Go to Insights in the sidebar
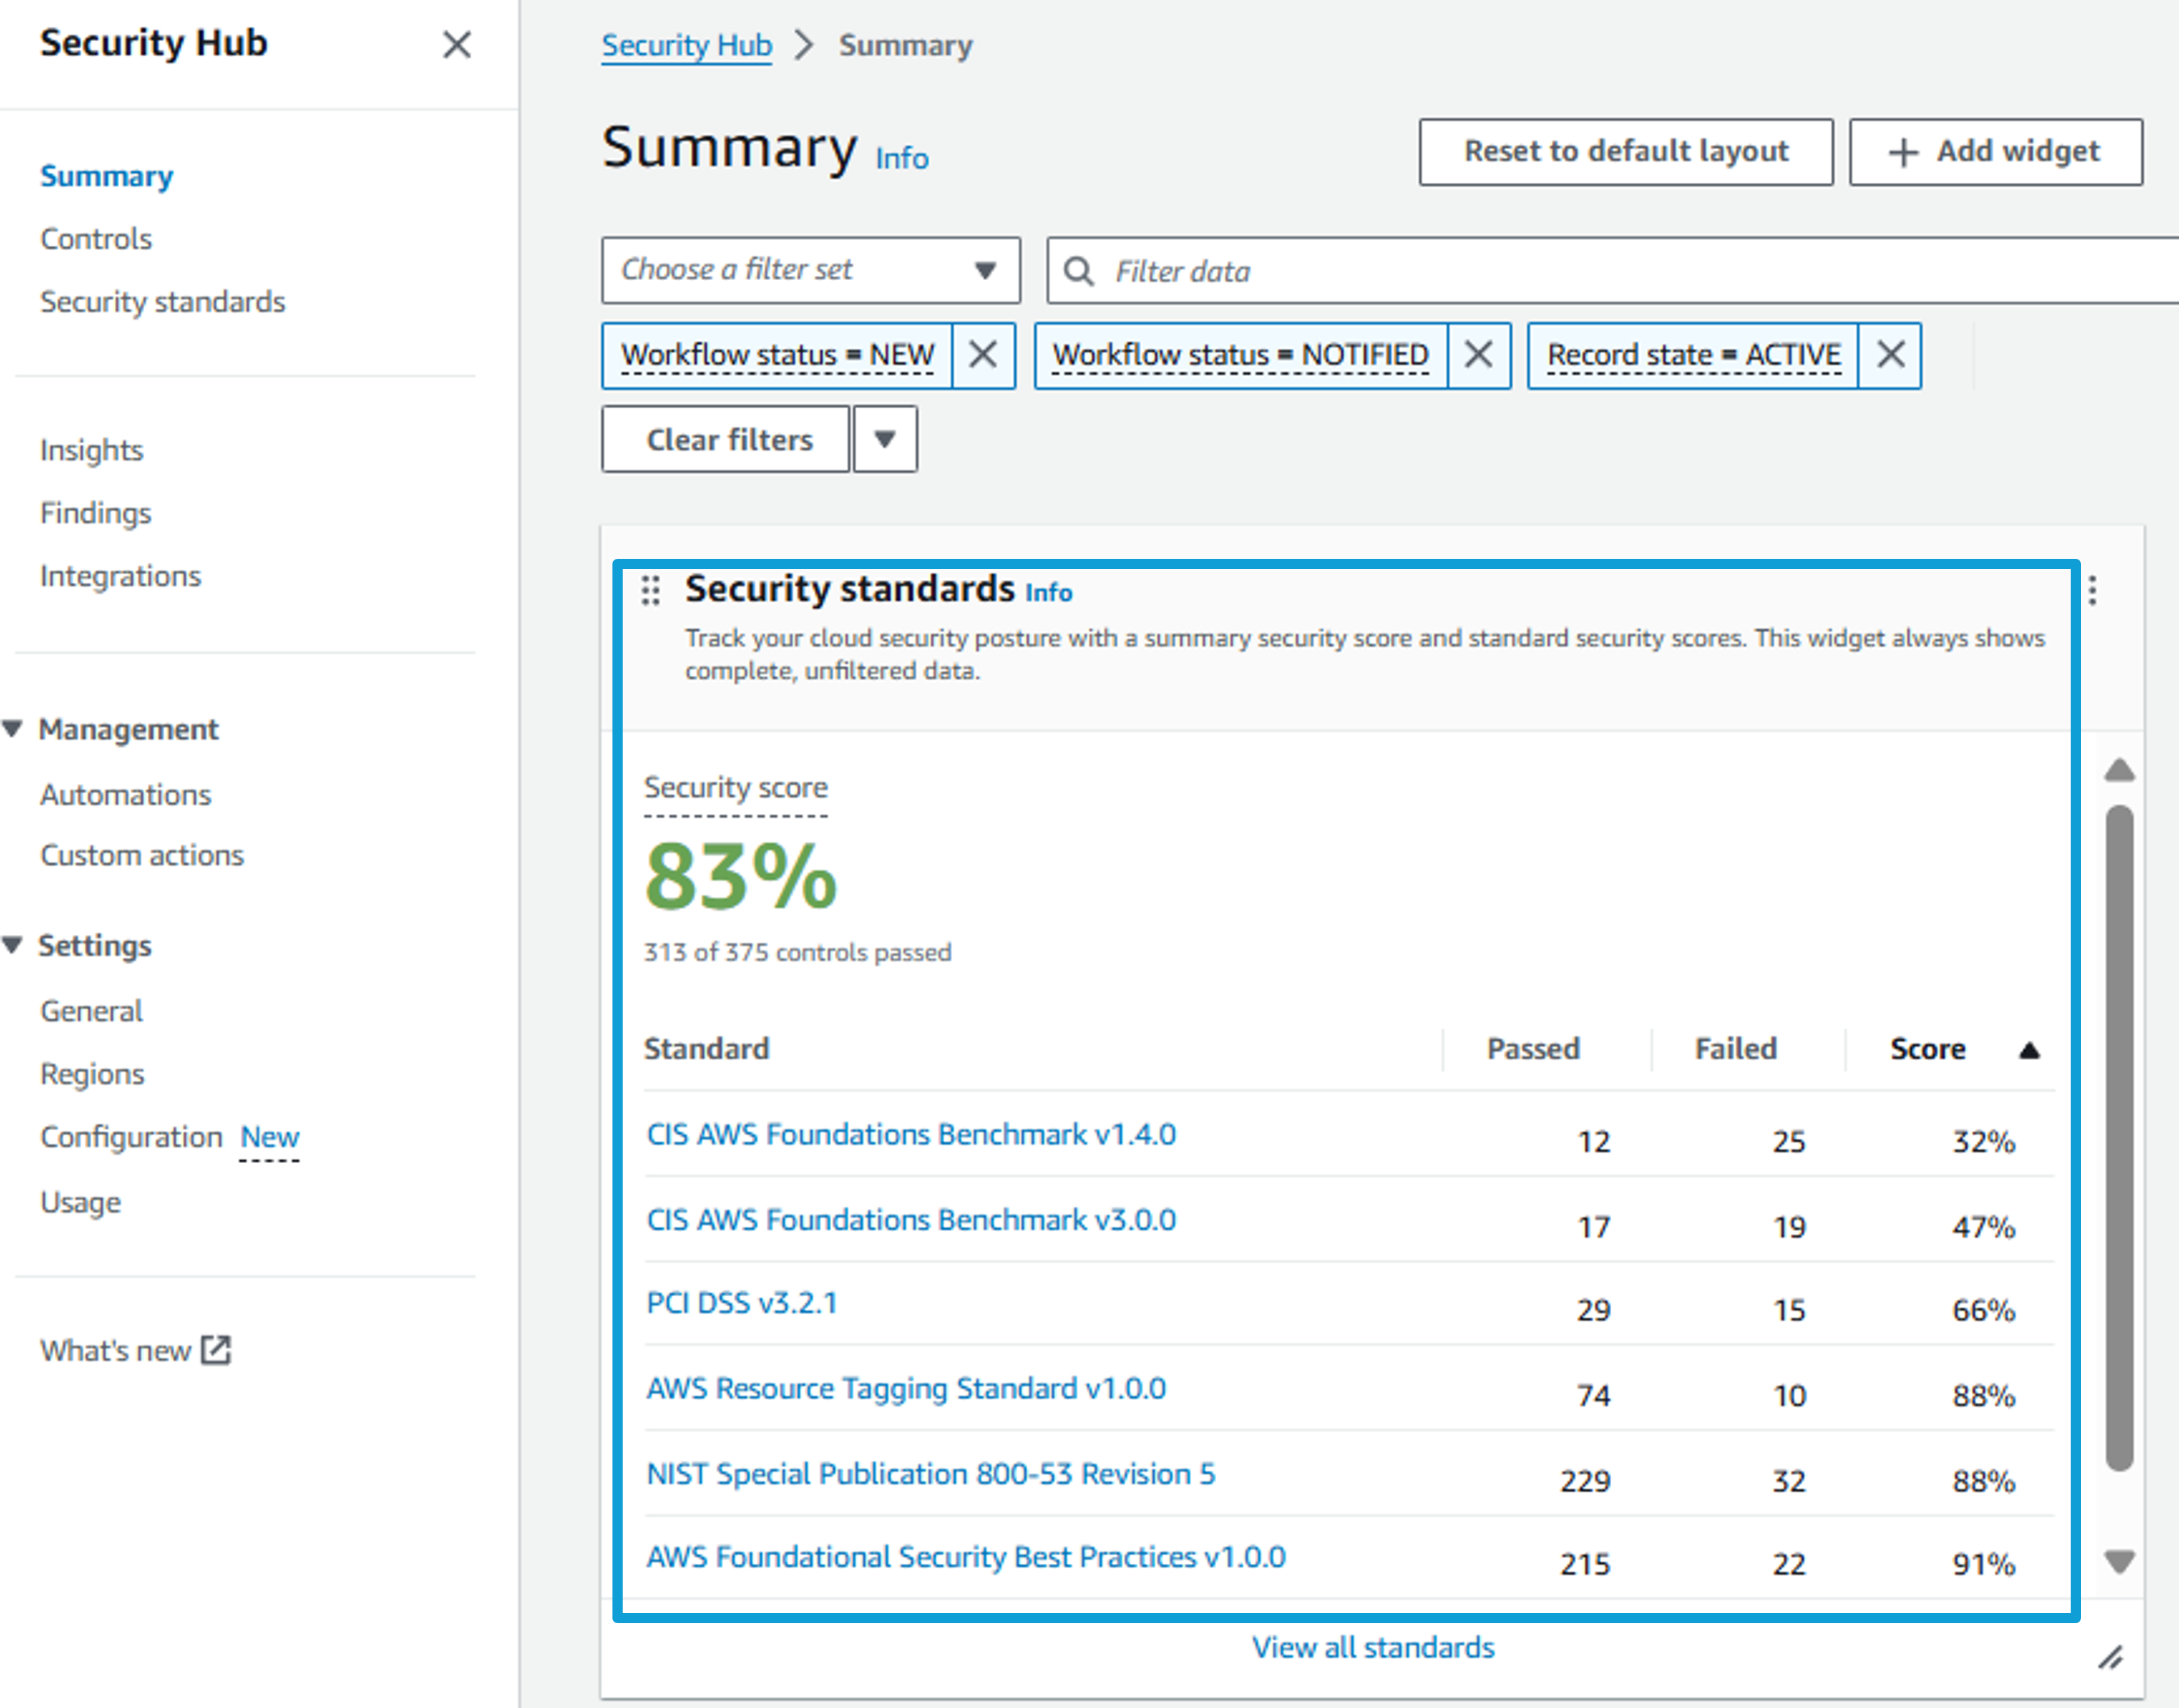The width and height of the screenshot is (2179, 1708). click(x=91, y=450)
